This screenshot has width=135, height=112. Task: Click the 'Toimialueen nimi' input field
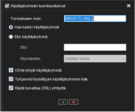[95, 18]
